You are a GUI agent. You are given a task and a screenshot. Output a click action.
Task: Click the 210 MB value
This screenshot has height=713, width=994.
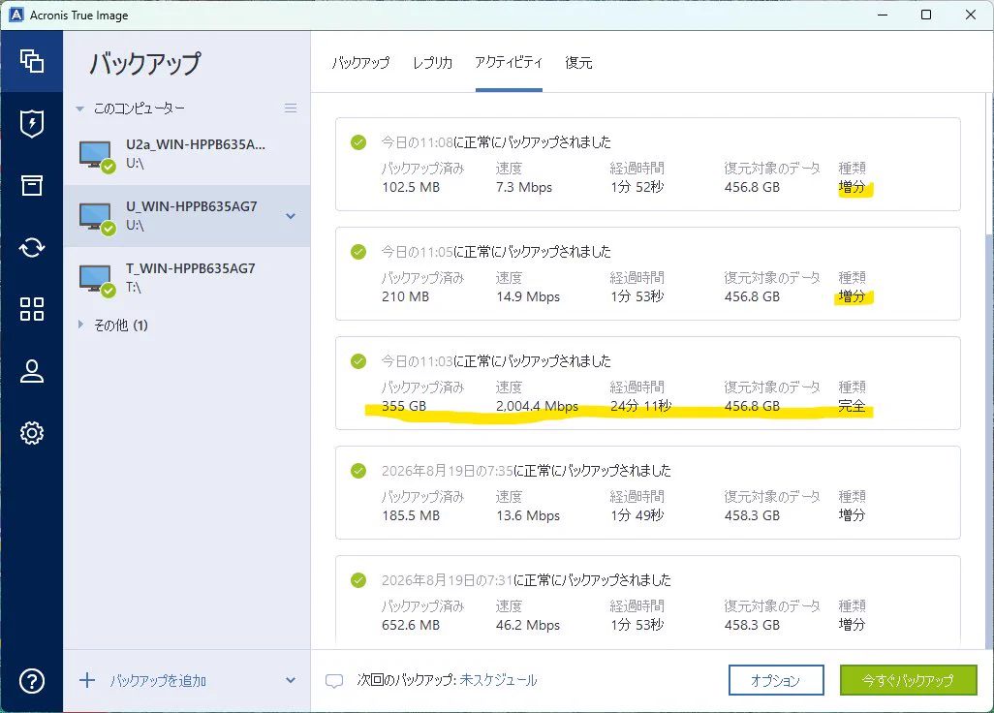(x=406, y=296)
